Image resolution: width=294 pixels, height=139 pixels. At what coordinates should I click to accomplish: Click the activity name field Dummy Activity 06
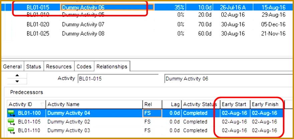[229, 79]
